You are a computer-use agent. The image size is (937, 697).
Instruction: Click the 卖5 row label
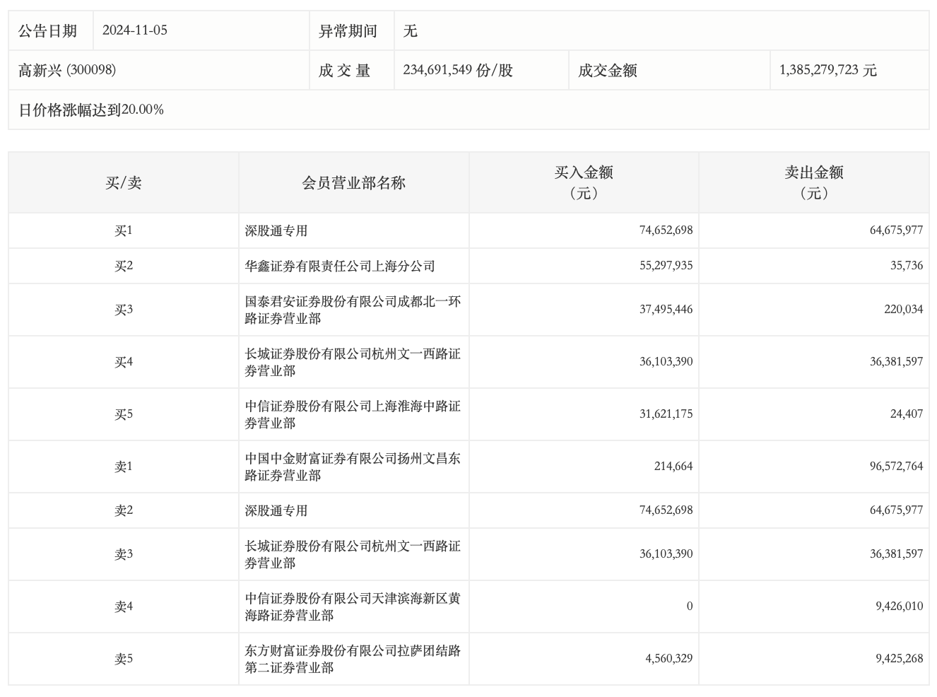tap(124, 659)
